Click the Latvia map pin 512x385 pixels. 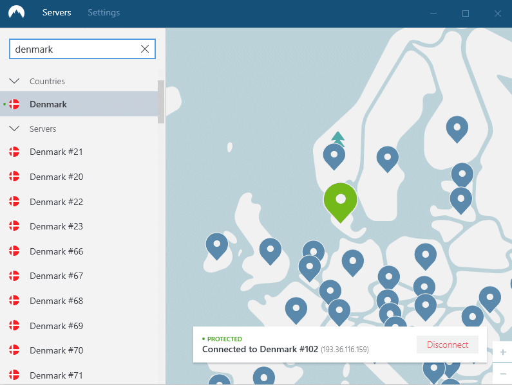(x=461, y=201)
